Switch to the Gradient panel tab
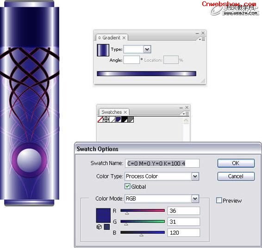262x248 pixels. [112, 38]
